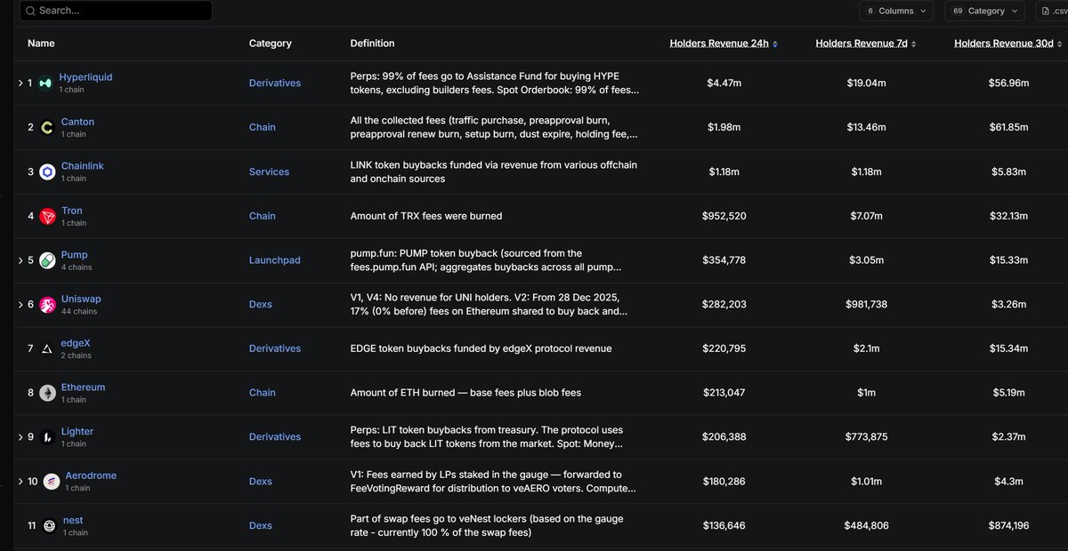1068x551 pixels.
Task: Open the Pump protocol link
Action: [75, 254]
